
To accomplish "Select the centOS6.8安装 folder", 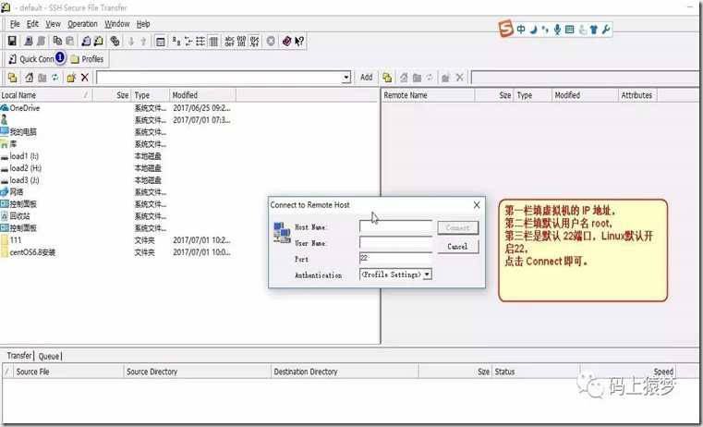I will coord(28,252).
